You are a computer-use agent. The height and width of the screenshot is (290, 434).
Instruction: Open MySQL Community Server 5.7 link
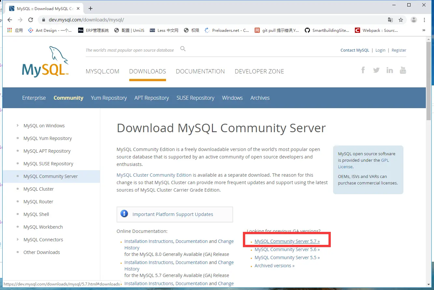(287, 241)
